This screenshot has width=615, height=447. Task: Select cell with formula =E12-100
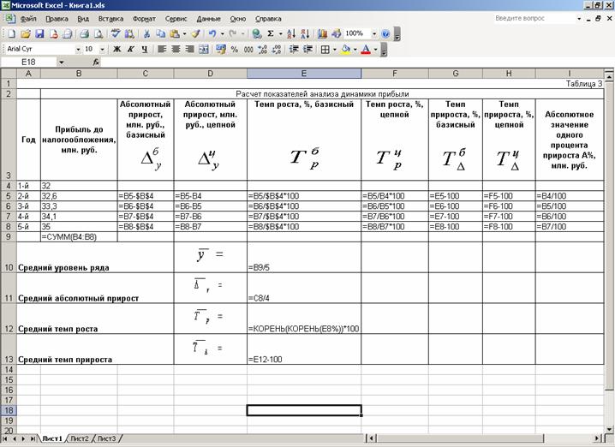click(x=304, y=349)
